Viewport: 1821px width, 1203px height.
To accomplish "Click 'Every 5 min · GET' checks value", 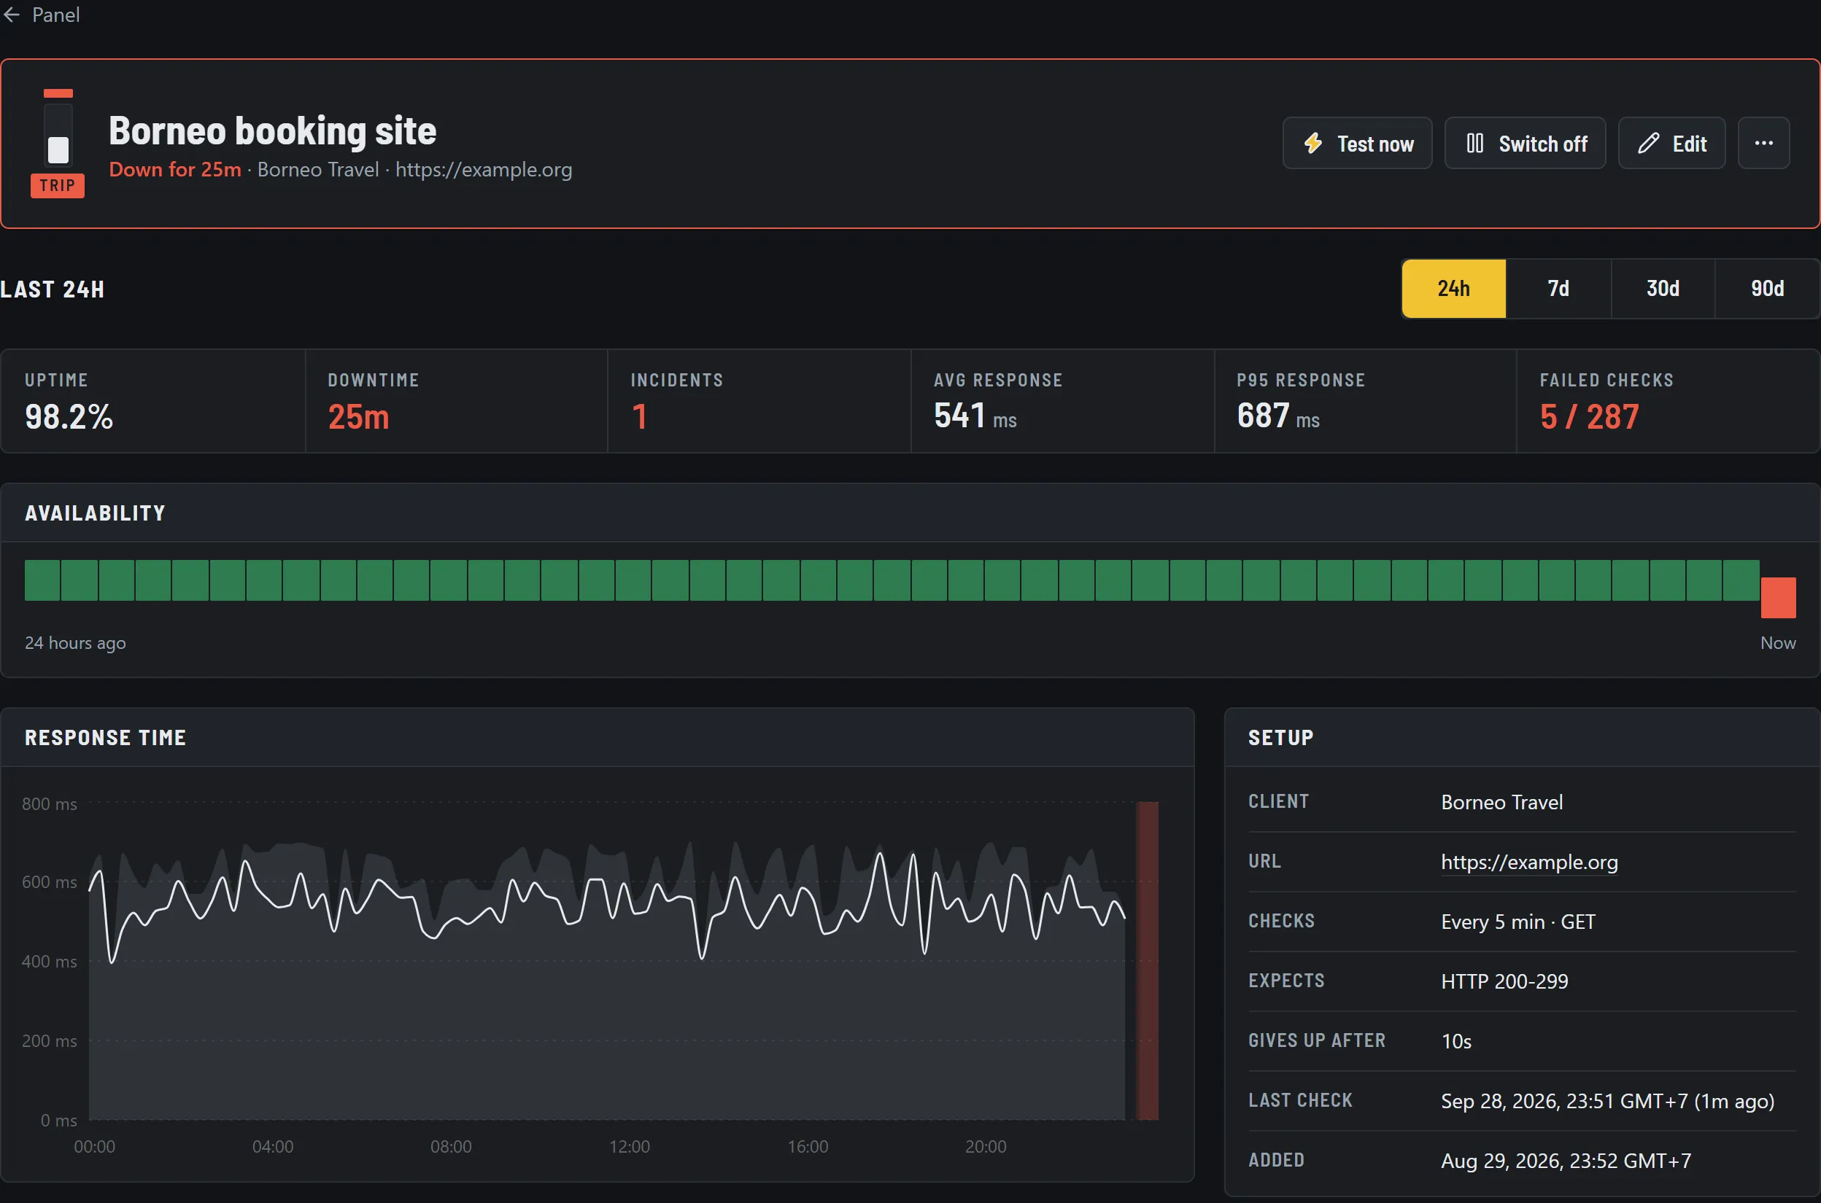I will [x=1517, y=922].
